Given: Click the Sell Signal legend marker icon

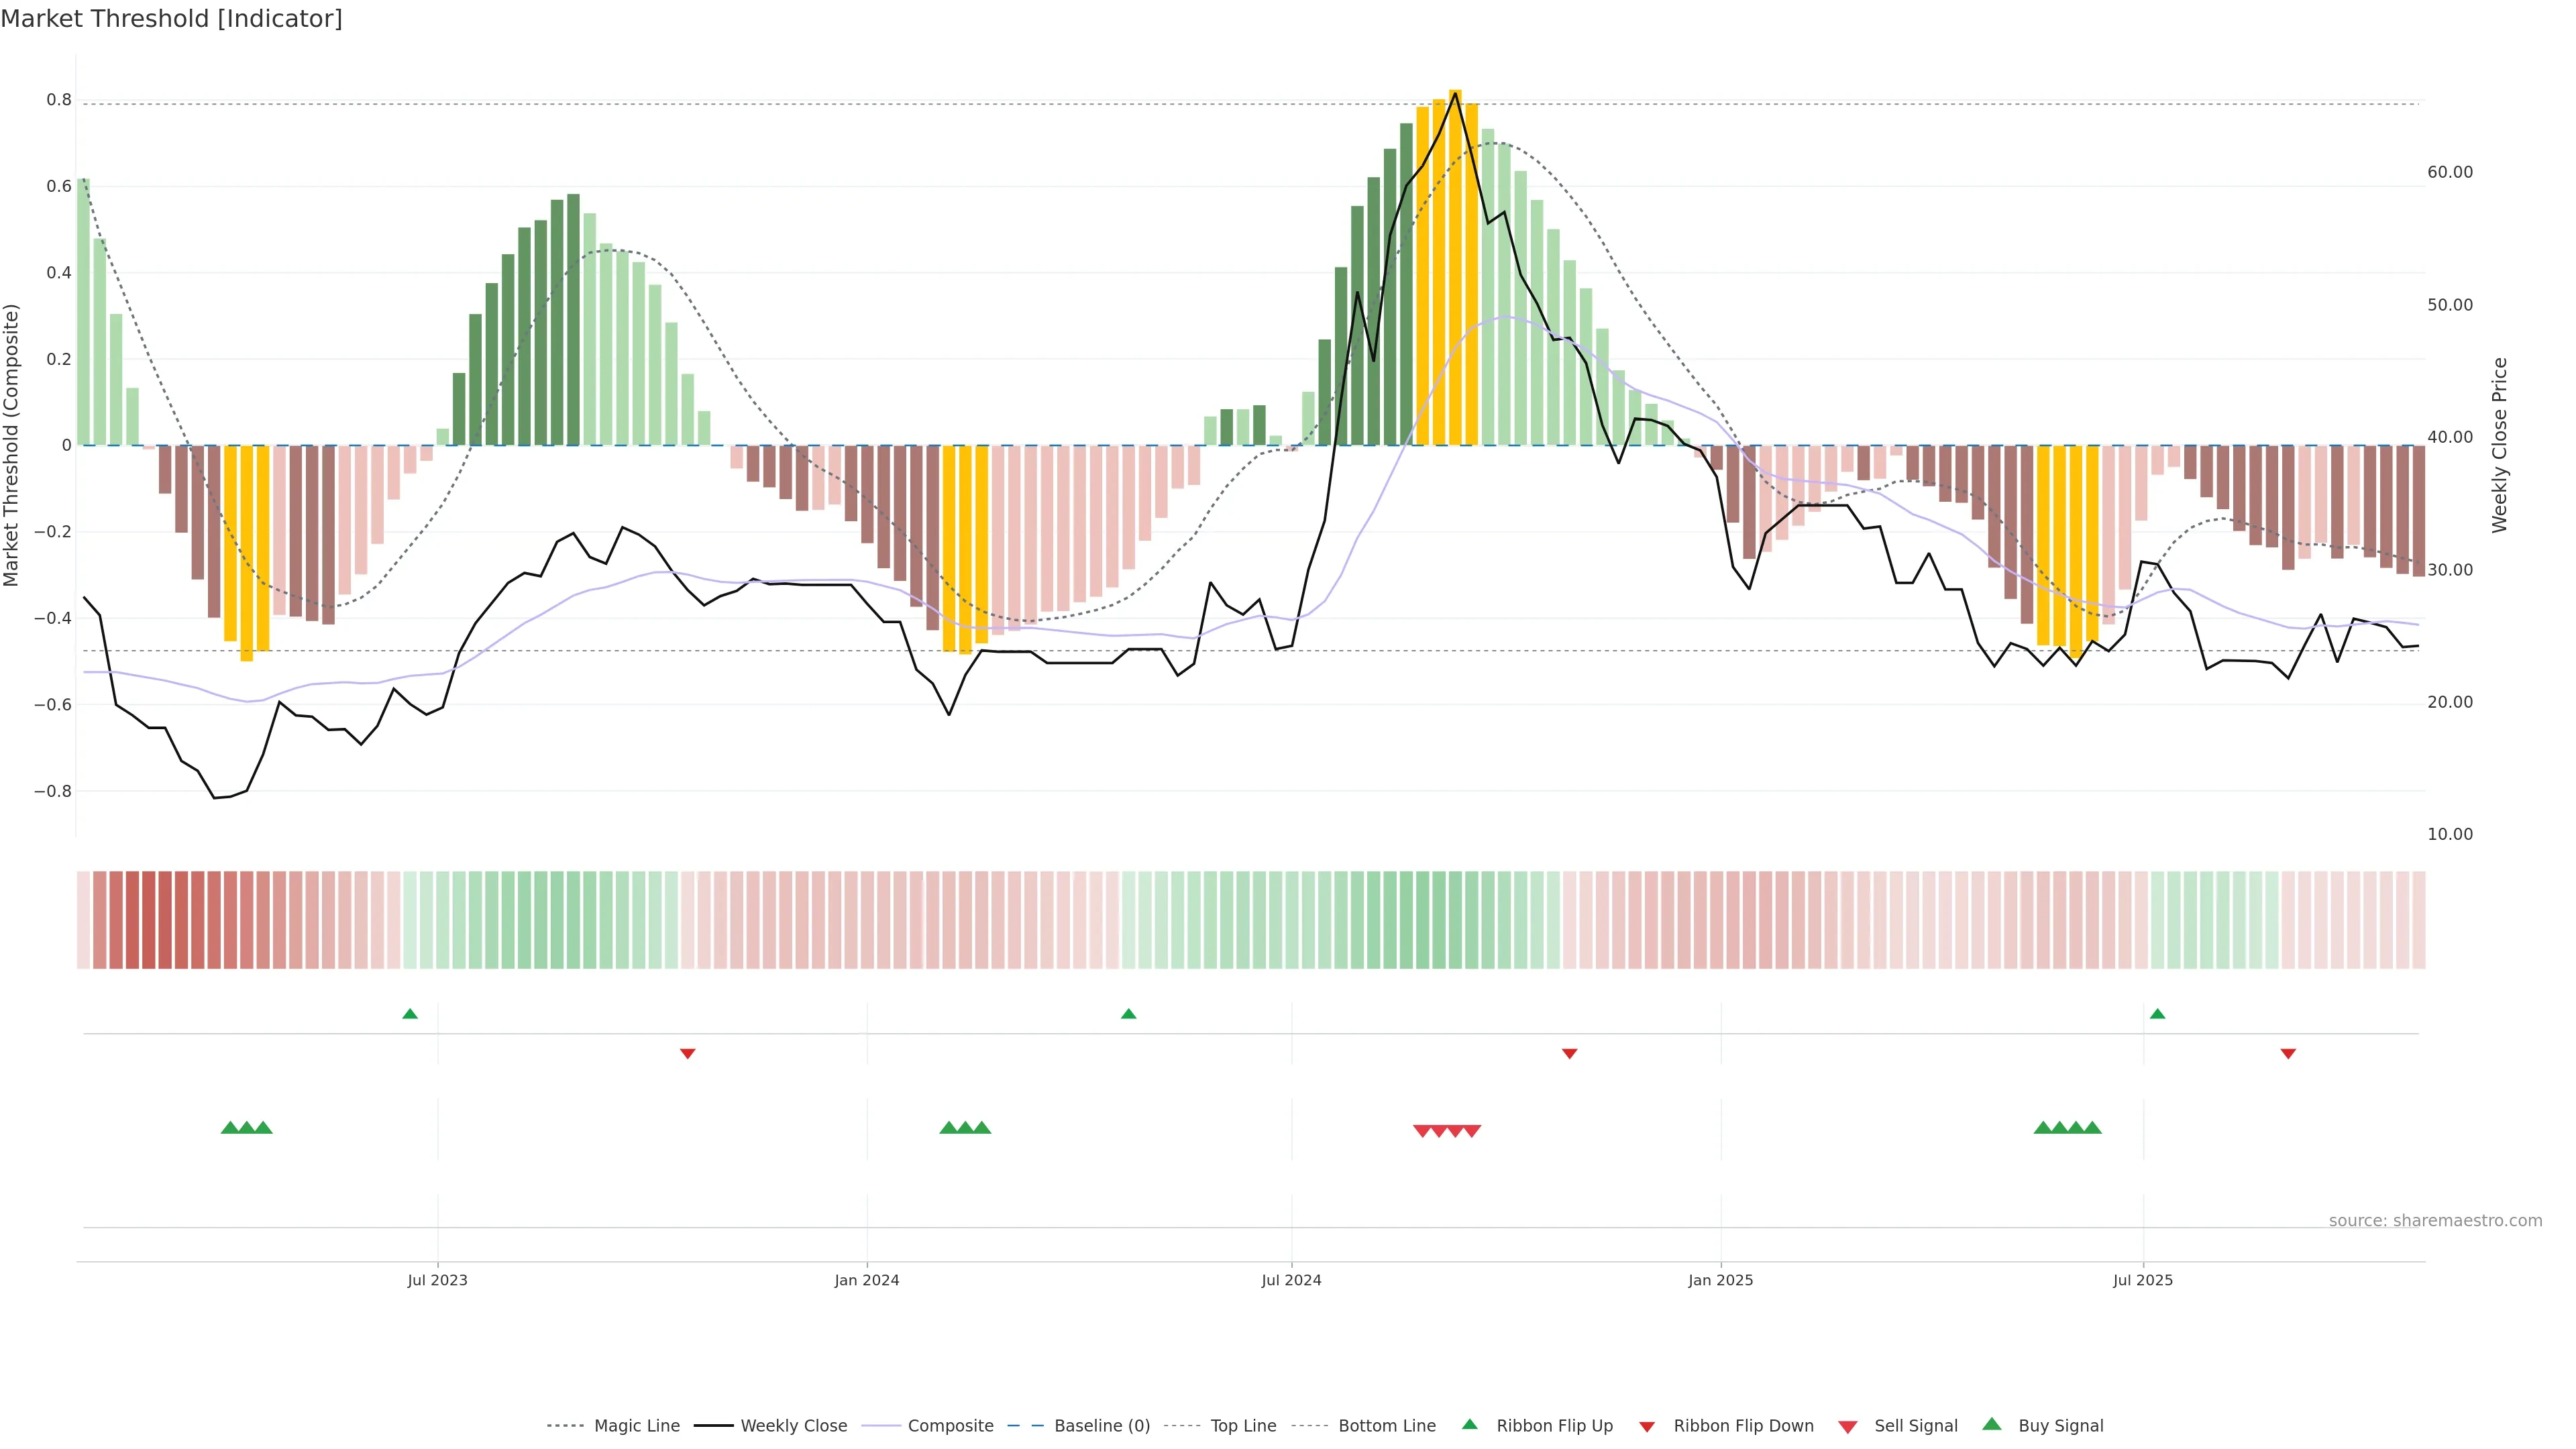Looking at the screenshot, I should [1847, 1427].
